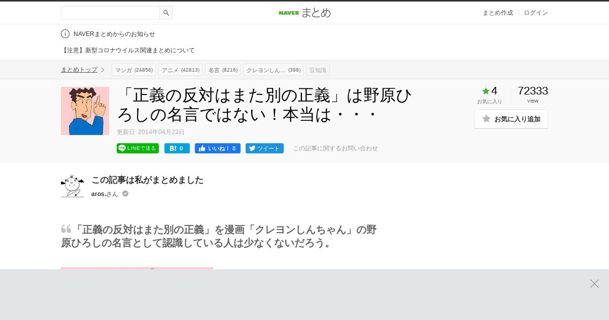The width and height of the screenshot is (609, 320).
Task: Click the info icon beside お知らせ
Action: [x=65, y=34]
